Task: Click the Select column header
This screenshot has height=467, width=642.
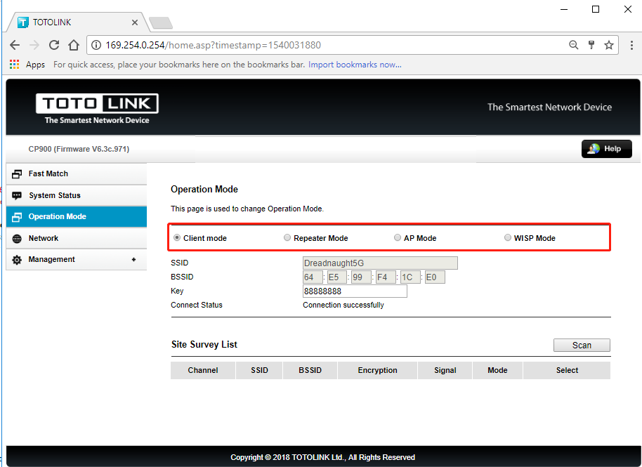Action: (567, 370)
